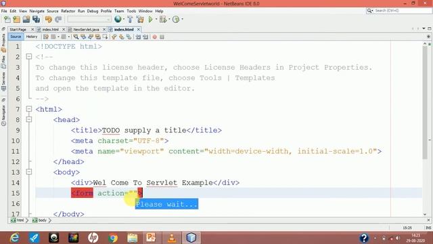
Task: Click Shift Line Right editor icon
Action: click(145, 37)
